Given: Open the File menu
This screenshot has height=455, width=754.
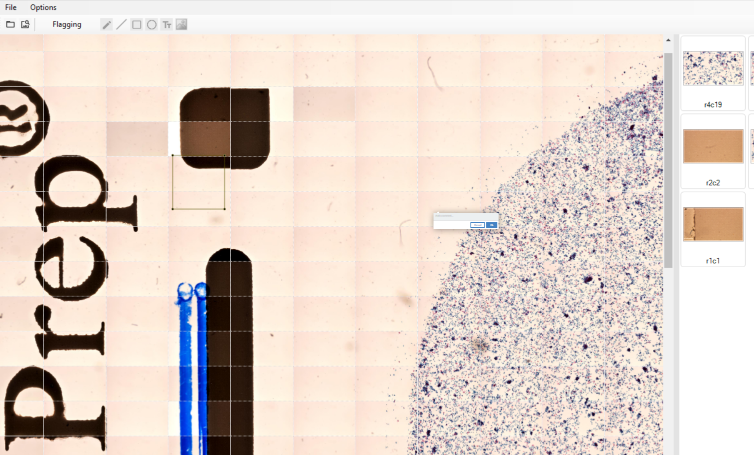Looking at the screenshot, I should 11,7.
